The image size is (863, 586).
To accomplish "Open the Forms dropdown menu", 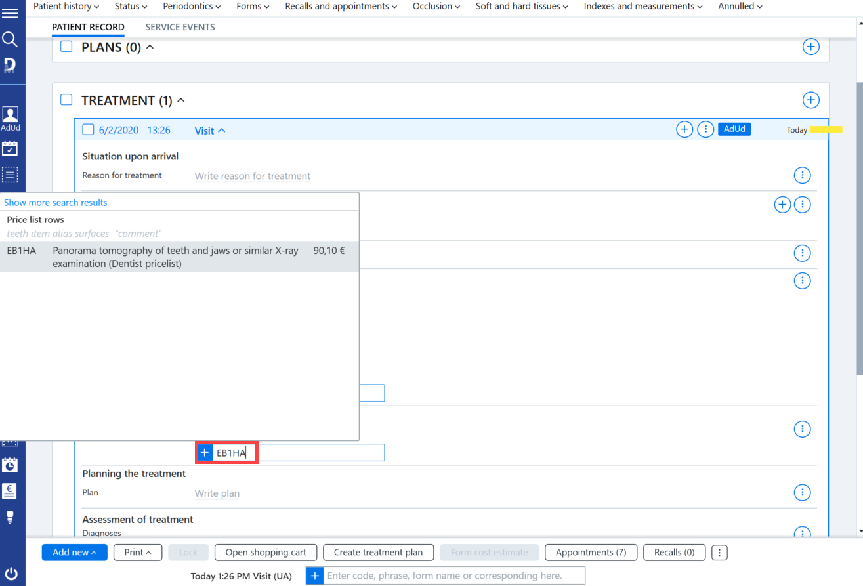I will 253,6.
